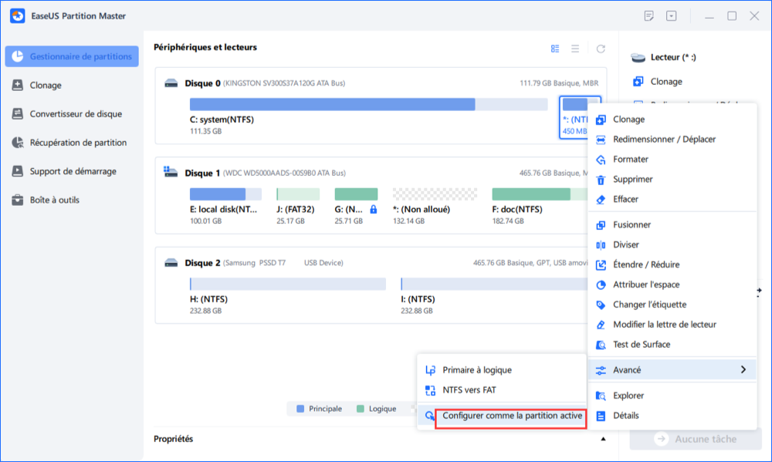
Task: Click the Clonage icon in context menu
Action: point(601,120)
